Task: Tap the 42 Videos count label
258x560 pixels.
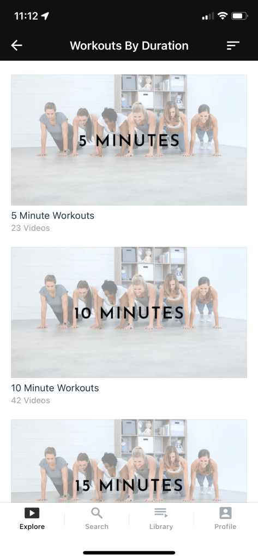Action: [x=31, y=400]
